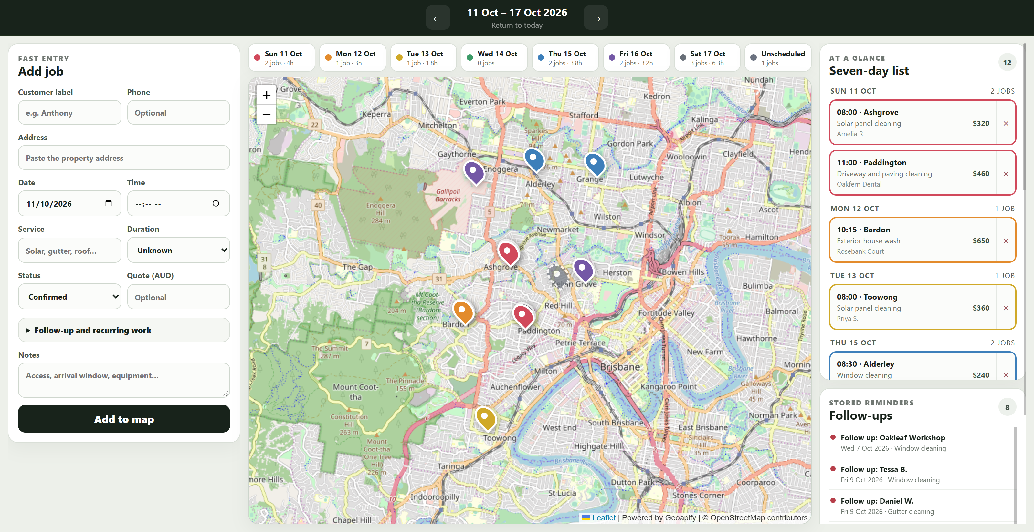1034x532 pixels.
Task: Remove the 08:30 Alderley job
Action: [1006, 375]
